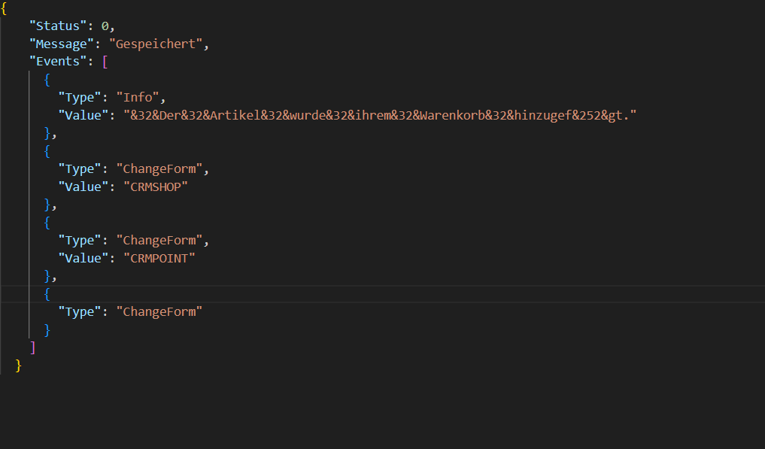Click the opening square bracket after Events
Screen dimensions: 765x449
(x=105, y=62)
